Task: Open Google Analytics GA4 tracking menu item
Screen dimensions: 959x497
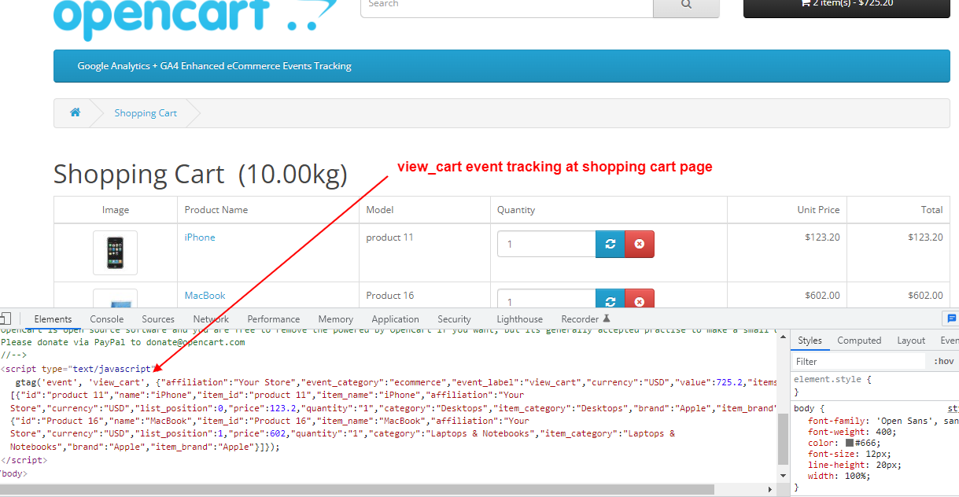Action: point(214,66)
